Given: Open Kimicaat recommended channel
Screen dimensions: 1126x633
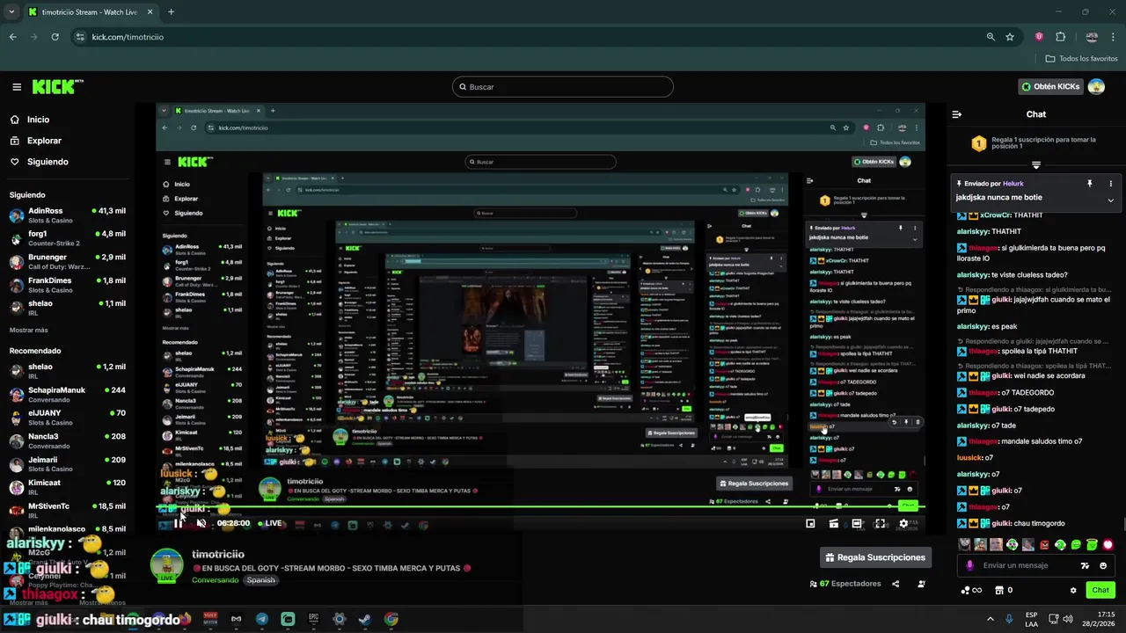Looking at the screenshot, I should (66, 487).
